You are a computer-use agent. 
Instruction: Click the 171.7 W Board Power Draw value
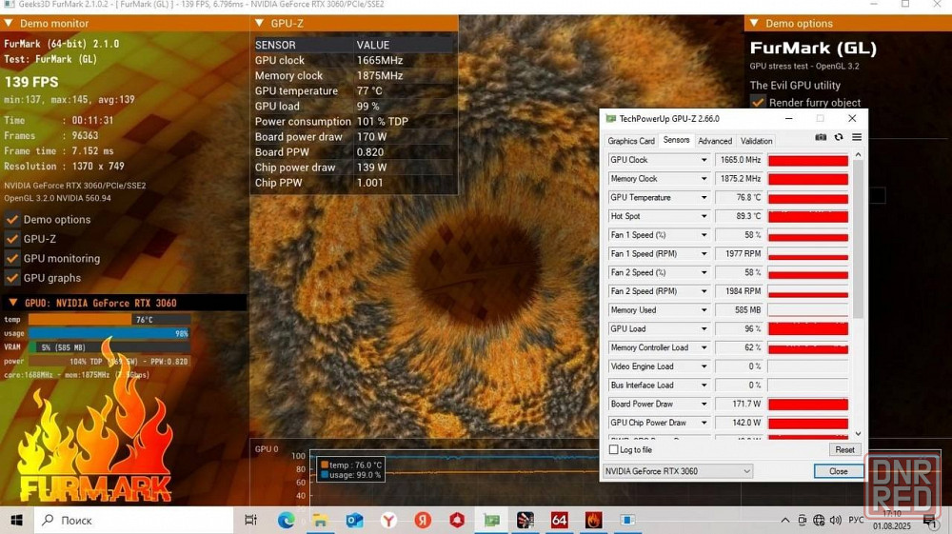point(740,405)
